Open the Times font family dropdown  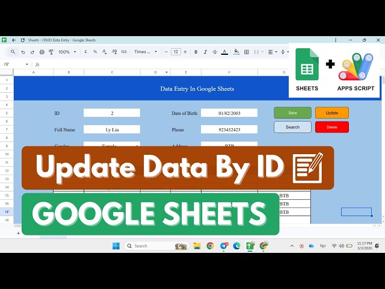pos(146,52)
